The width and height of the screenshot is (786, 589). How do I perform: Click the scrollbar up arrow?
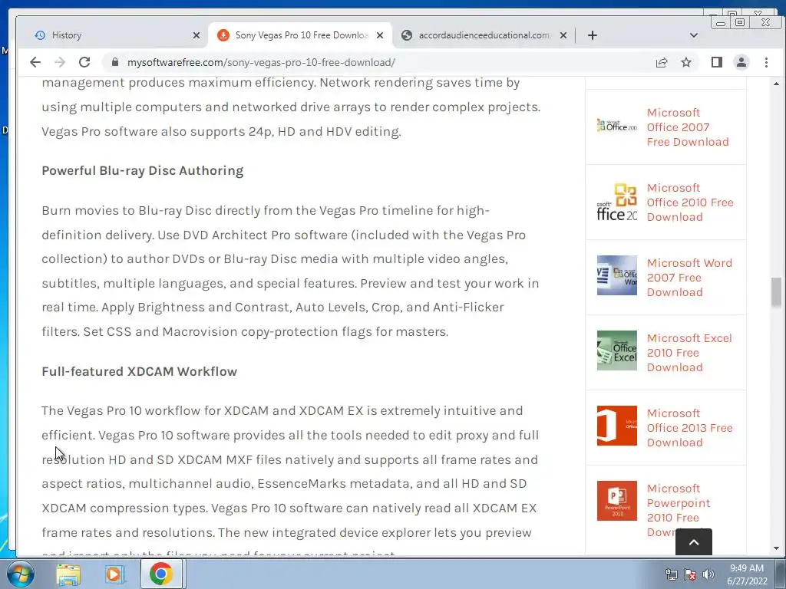click(776, 84)
